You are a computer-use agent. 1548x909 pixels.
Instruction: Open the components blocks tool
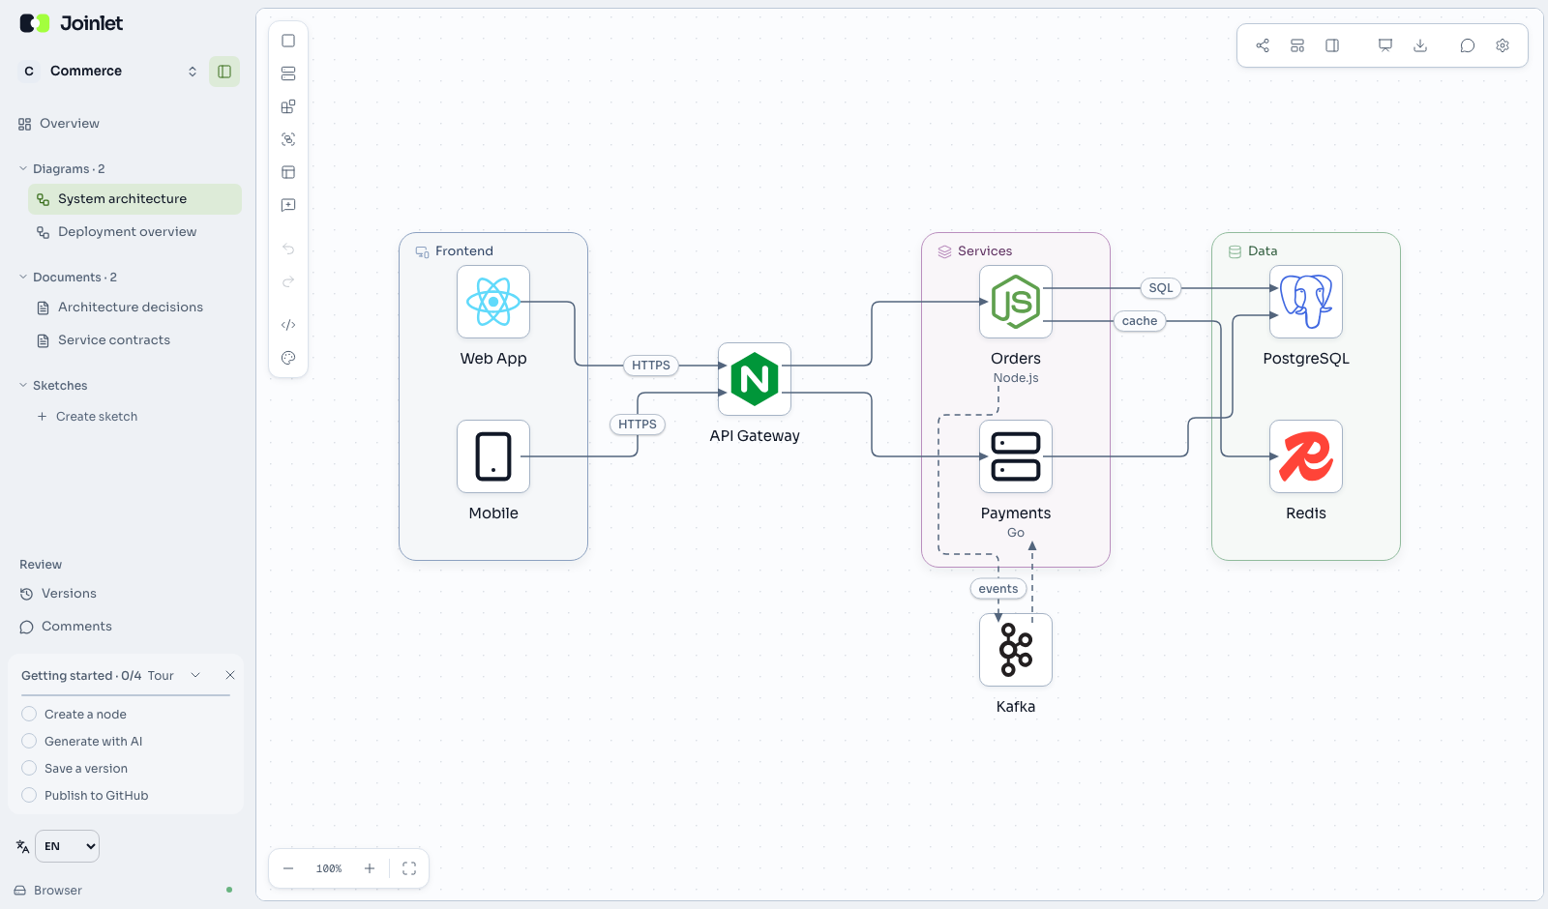click(288, 106)
